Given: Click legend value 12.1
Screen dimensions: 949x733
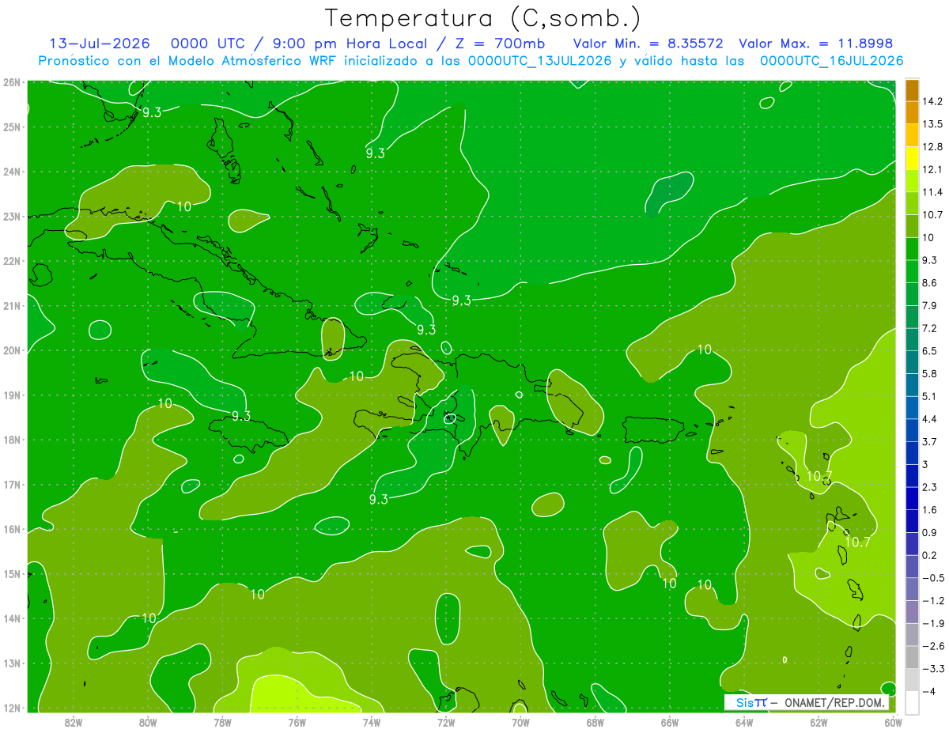Looking at the screenshot, I should click(932, 170).
